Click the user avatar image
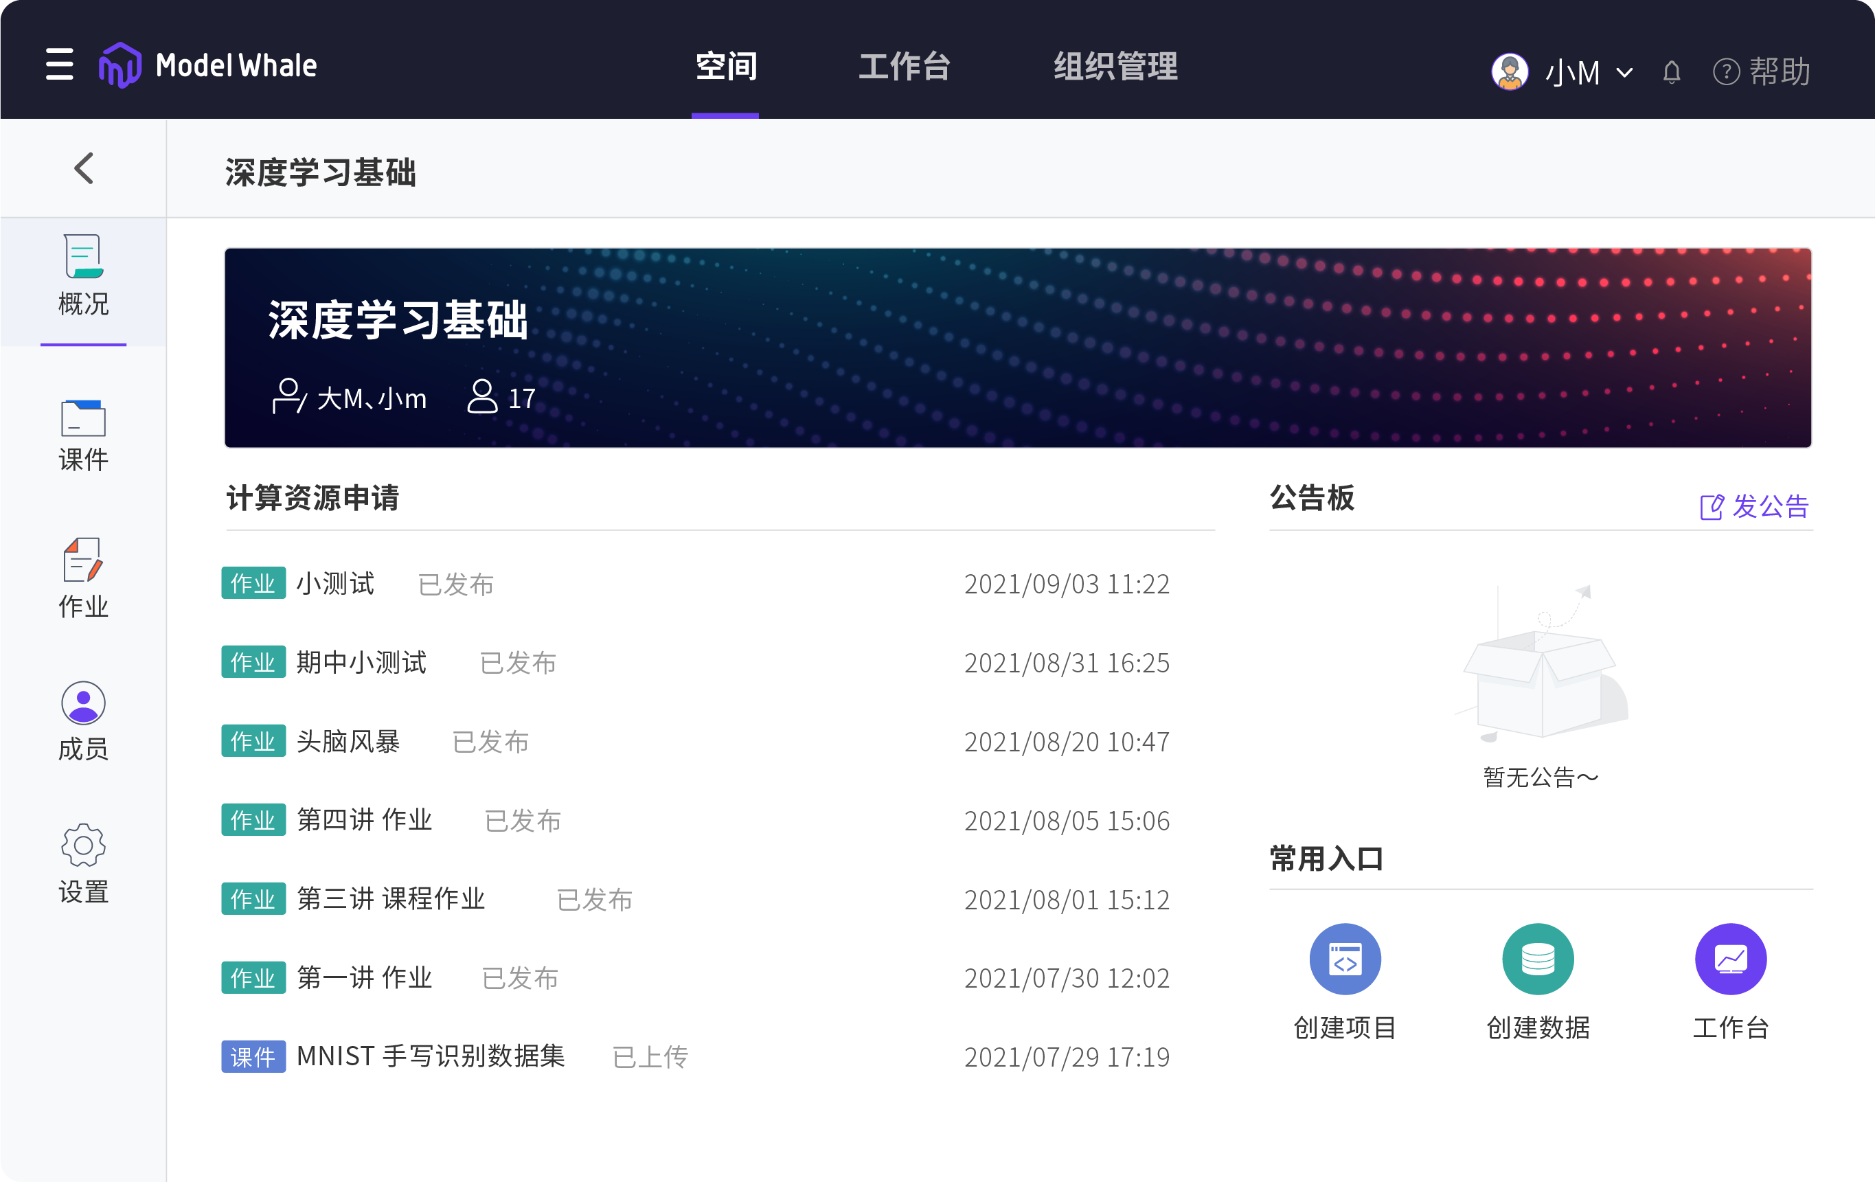The height and width of the screenshot is (1182, 1875). (x=1510, y=71)
